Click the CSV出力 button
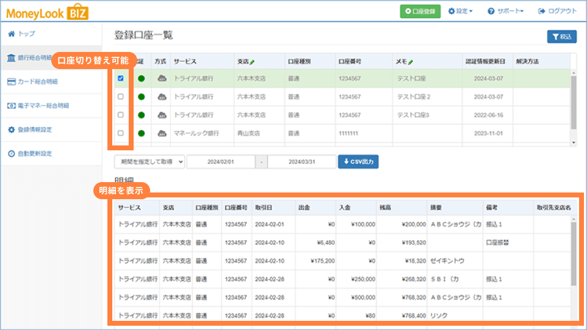587x330 pixels. pos(358,161)
